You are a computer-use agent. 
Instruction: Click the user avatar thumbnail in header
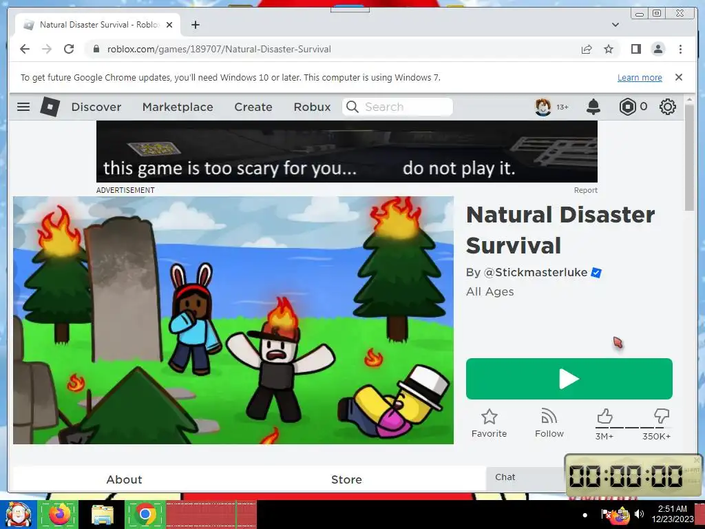click(x=543, y=107)
